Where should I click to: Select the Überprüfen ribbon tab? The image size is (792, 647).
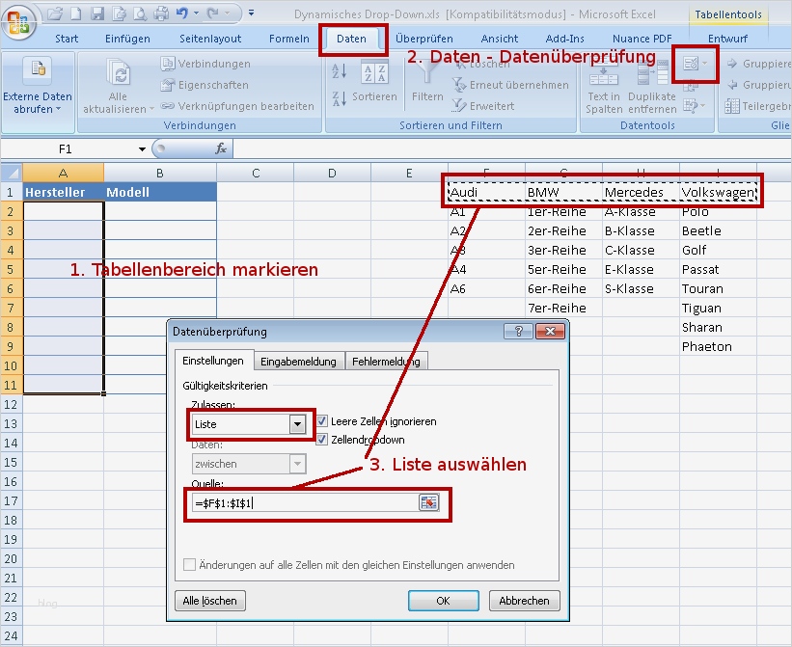(423, 39)
